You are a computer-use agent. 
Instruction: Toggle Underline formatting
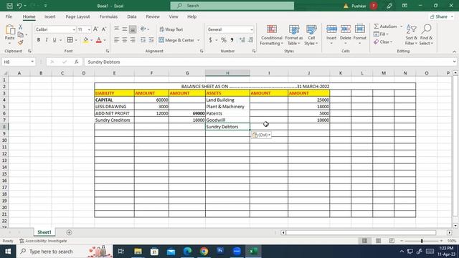pyautogui.click(x=55, y=40)
